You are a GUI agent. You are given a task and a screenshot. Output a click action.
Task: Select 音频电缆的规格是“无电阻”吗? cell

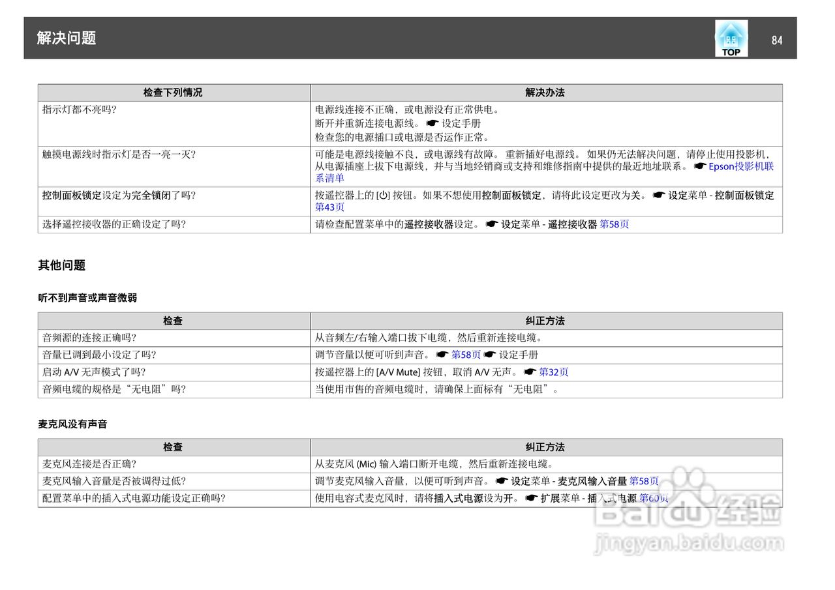coord(174,389)
